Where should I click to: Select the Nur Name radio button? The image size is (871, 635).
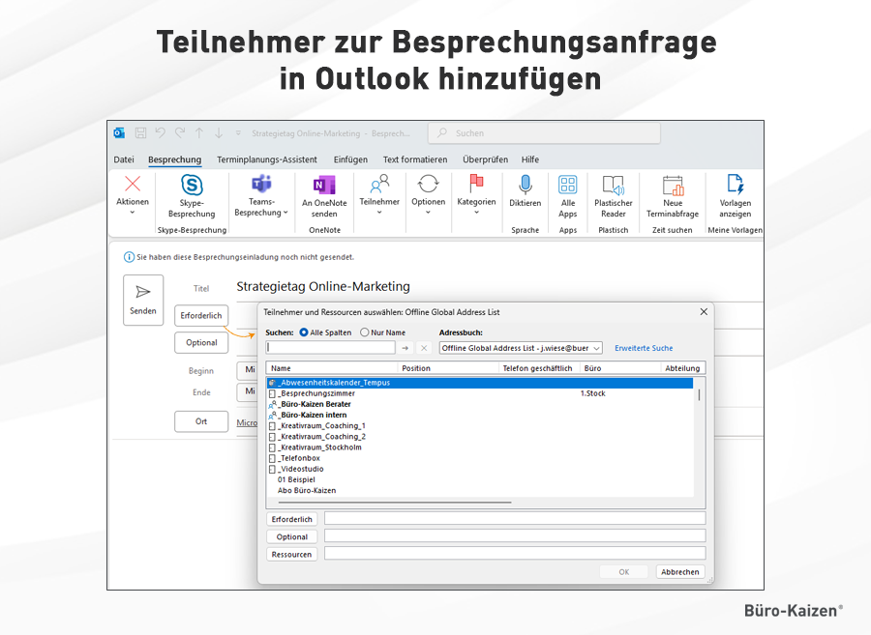point(365,332)
